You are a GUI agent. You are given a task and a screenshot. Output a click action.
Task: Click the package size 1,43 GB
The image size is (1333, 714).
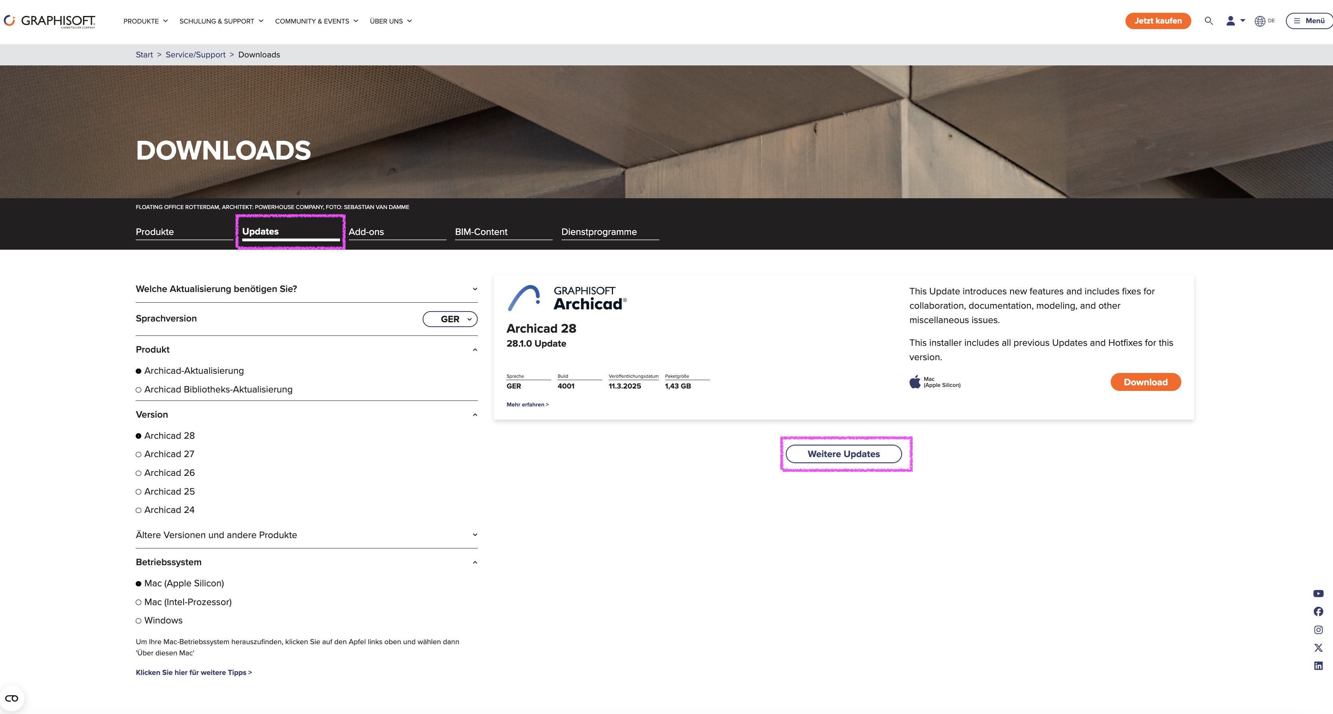pyautogui.click(x=677, y=386)
